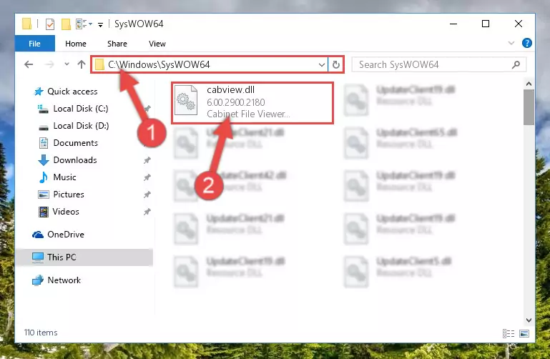Open the address bar history dropdown
The image size is (550, 359).
[321, 65]
